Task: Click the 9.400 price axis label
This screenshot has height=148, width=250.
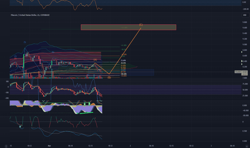Action: click(245, 33)
